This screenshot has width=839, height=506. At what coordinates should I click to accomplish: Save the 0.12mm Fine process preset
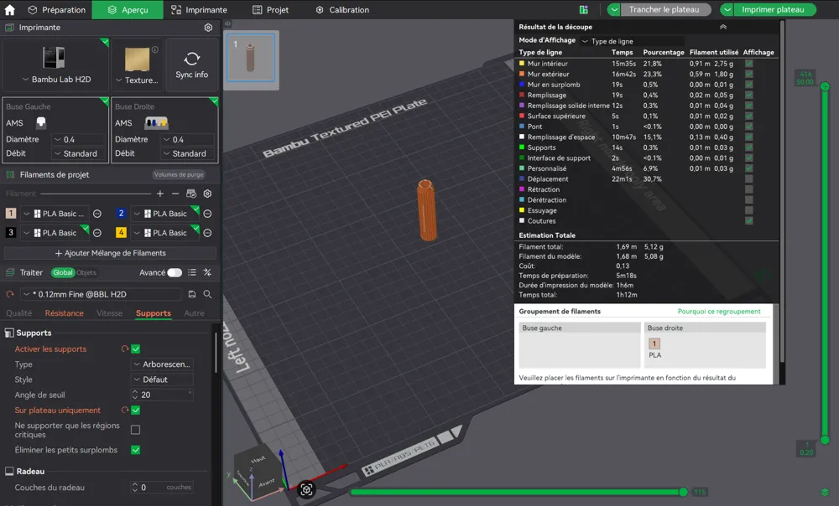[192, 294]
